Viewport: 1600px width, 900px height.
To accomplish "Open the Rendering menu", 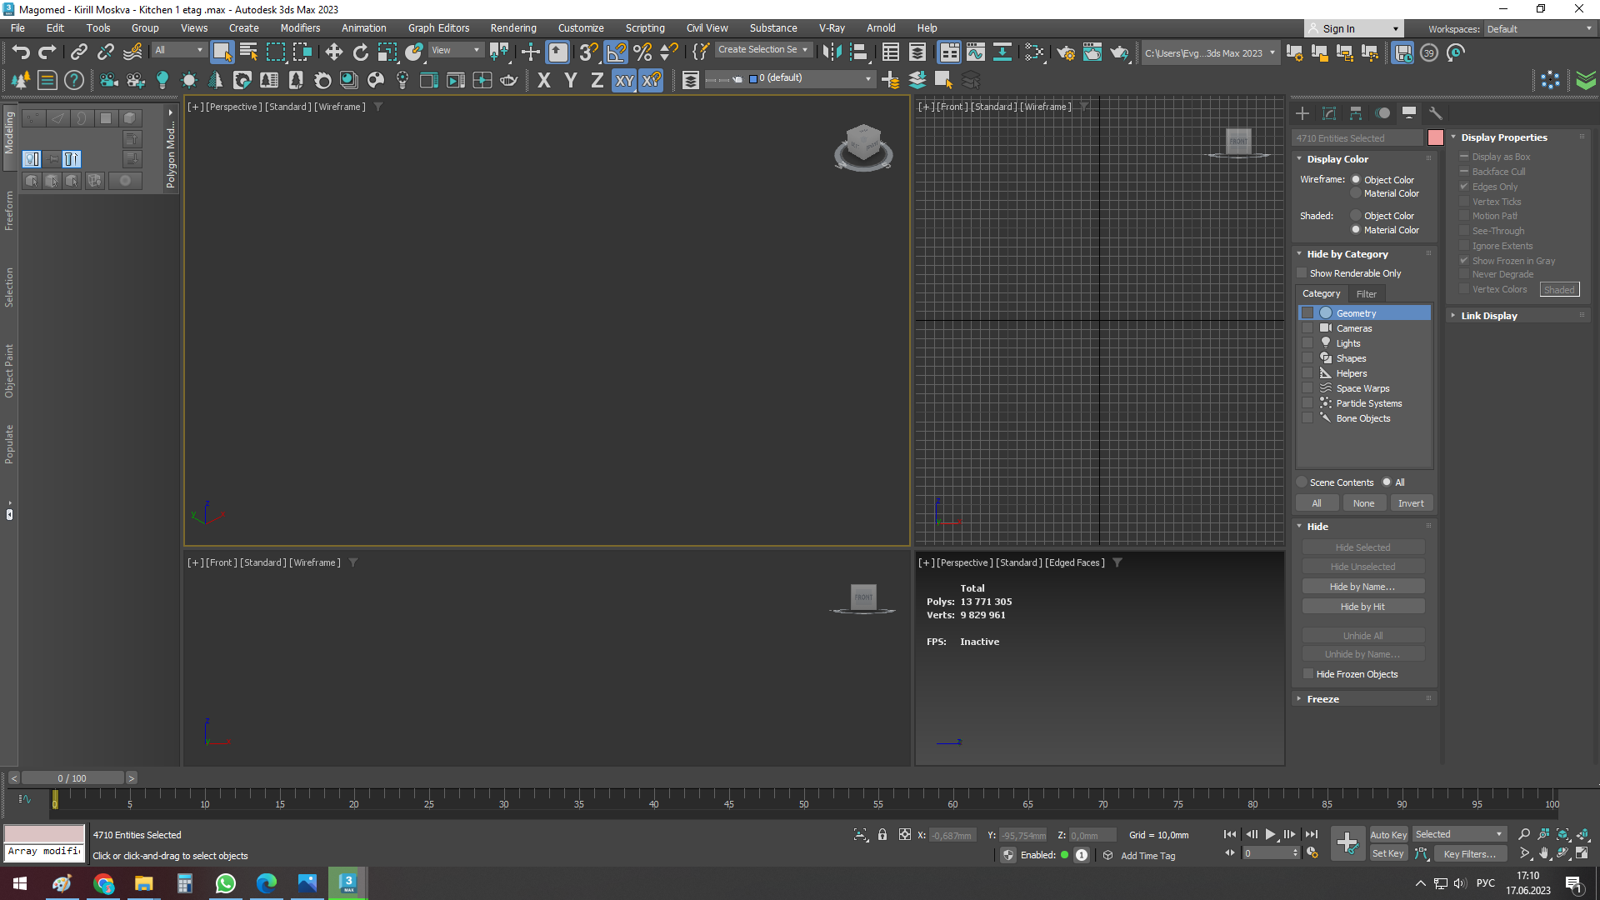I will click(x=513, y=28).
